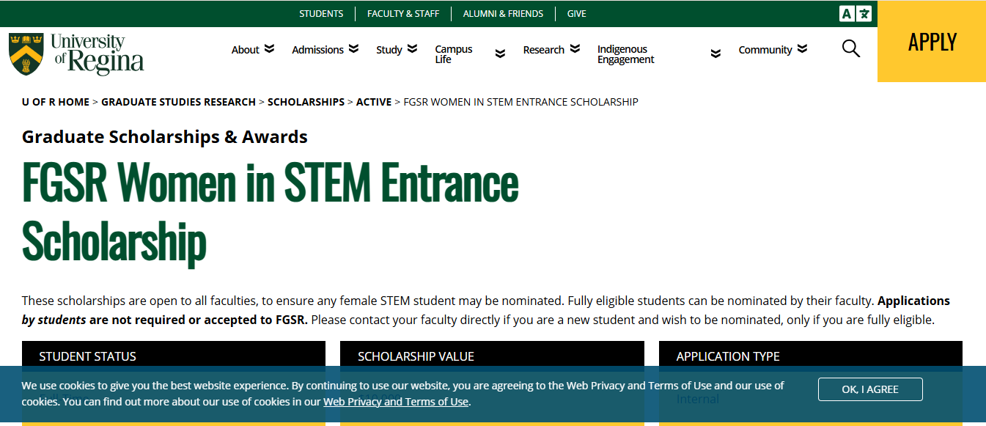Click the current page breadcrumb text
This screenshot has height=426, width=986.
click(521, 102)
